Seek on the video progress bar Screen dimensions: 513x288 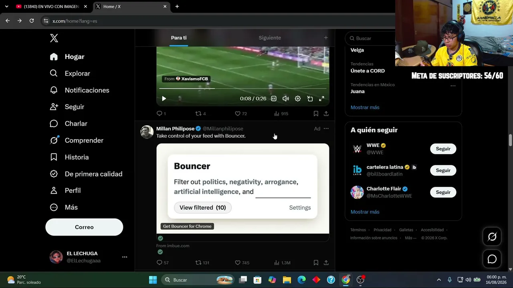point(243,88)
